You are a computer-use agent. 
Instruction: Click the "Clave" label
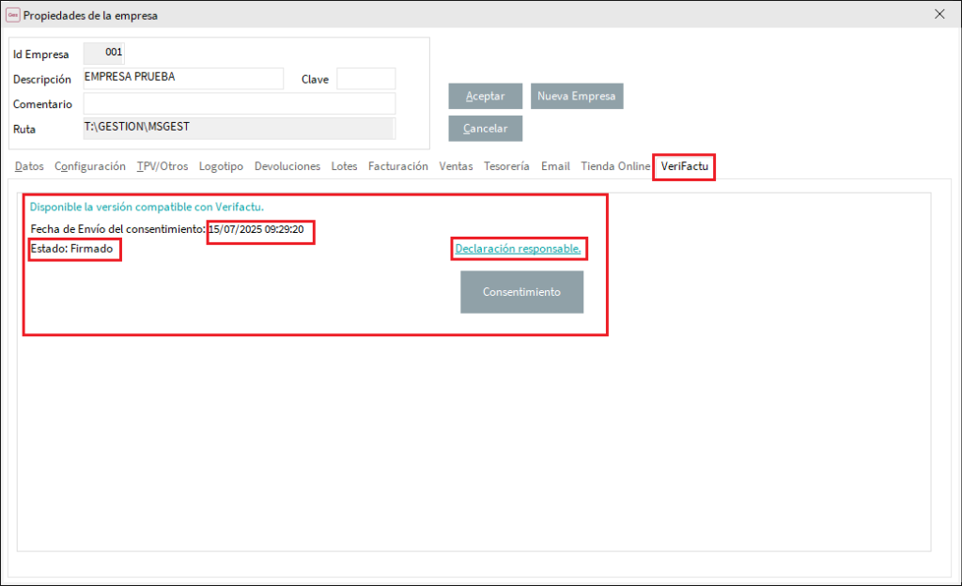coord(315,80)
